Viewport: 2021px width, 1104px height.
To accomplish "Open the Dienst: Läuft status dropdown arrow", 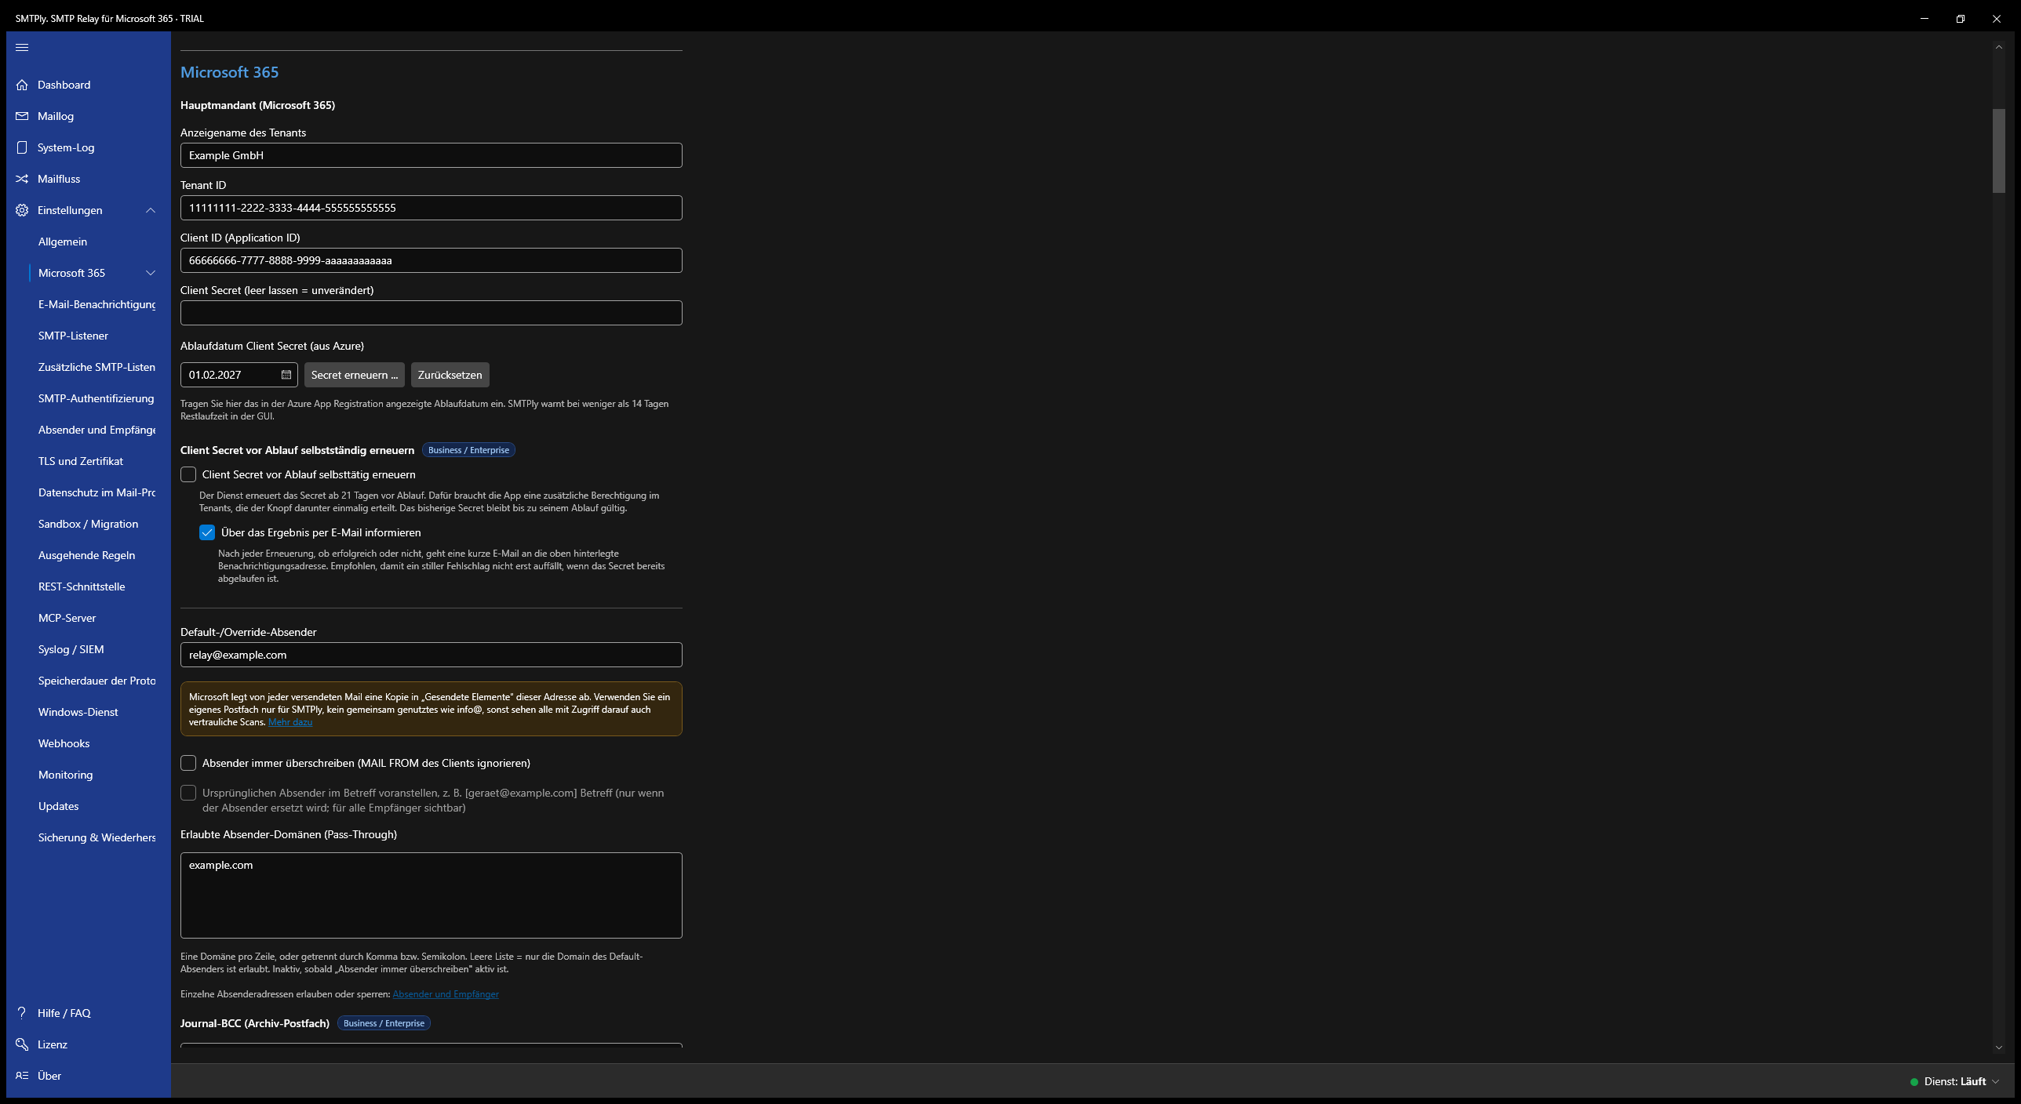I will [x=1996, y=1081].
